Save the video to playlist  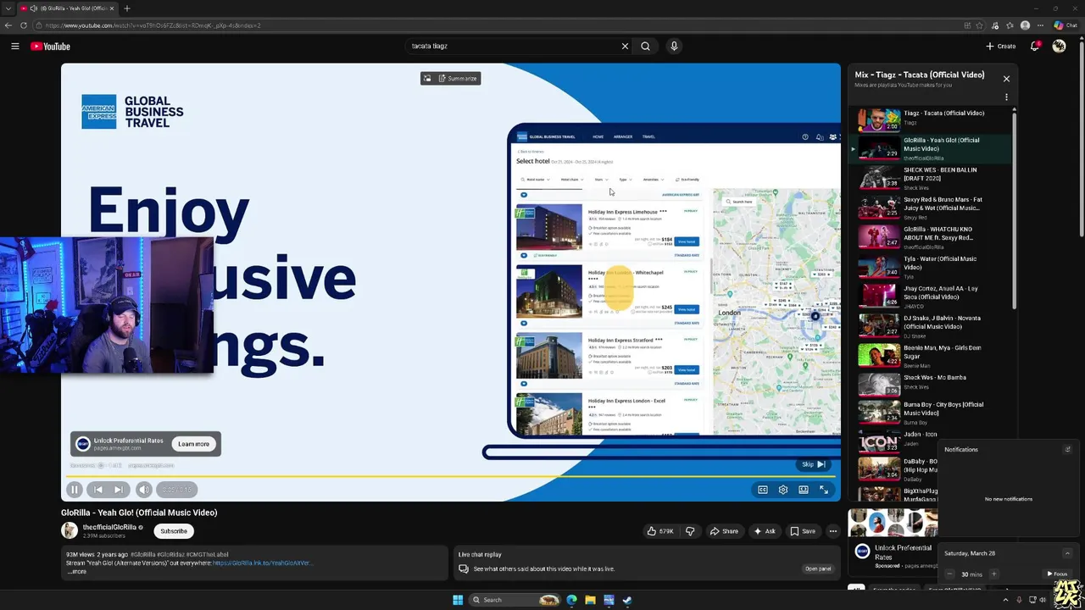pos(803,531)
